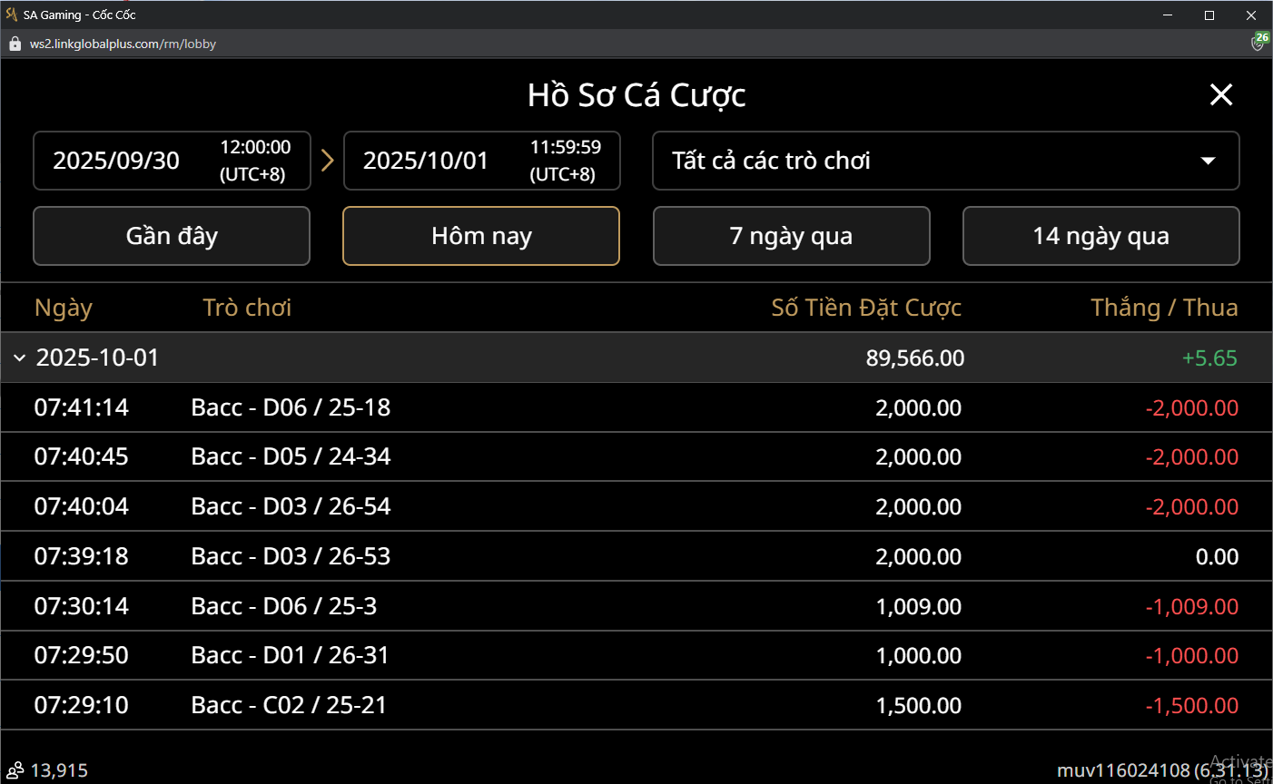Click the online players count icon
The width and height of the screenshot is (1273, 784).
pos(15,770)
